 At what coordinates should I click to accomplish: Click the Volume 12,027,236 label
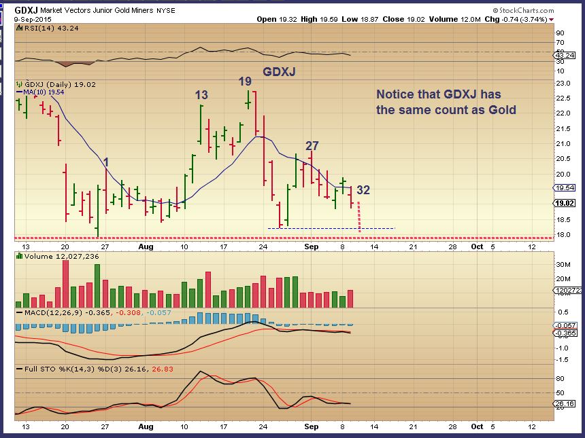[61, 256]
